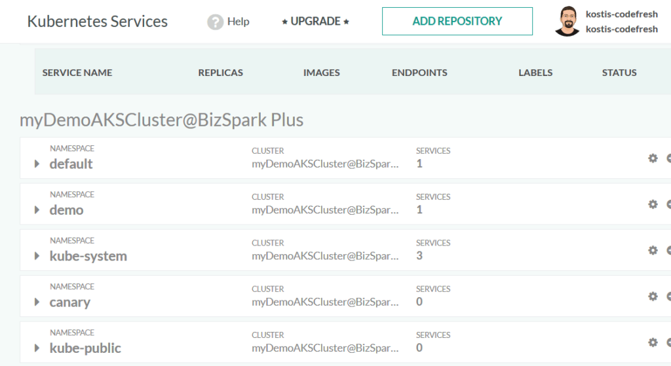Click the Help question mark icon

point(215,22)
